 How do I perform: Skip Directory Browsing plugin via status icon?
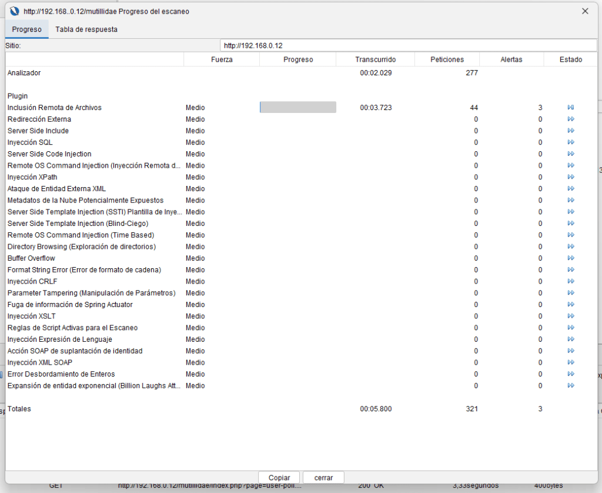pos(570,246)
